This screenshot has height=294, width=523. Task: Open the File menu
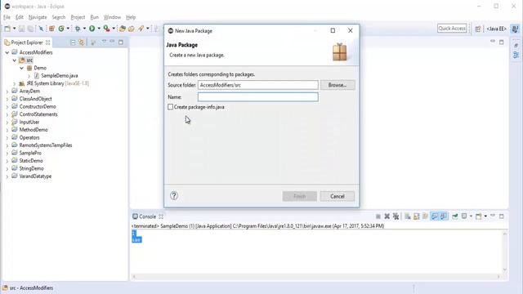pyautogui.click(x=7, y=17)
